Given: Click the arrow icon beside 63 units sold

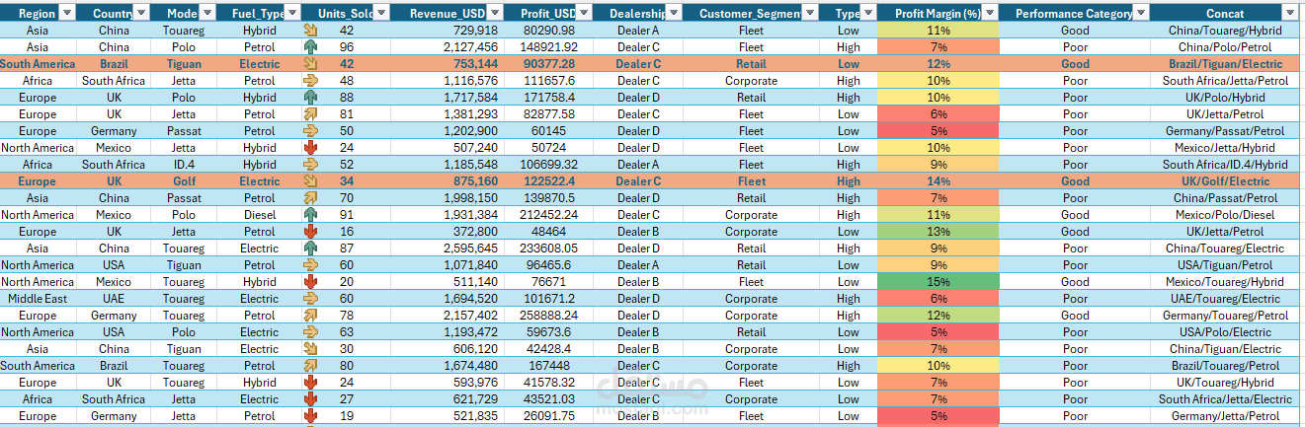Looking at the screenshot, I should (x=311, y=332).
